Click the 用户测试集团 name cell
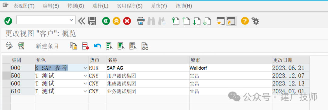328x110 pixels. [148, 75]
